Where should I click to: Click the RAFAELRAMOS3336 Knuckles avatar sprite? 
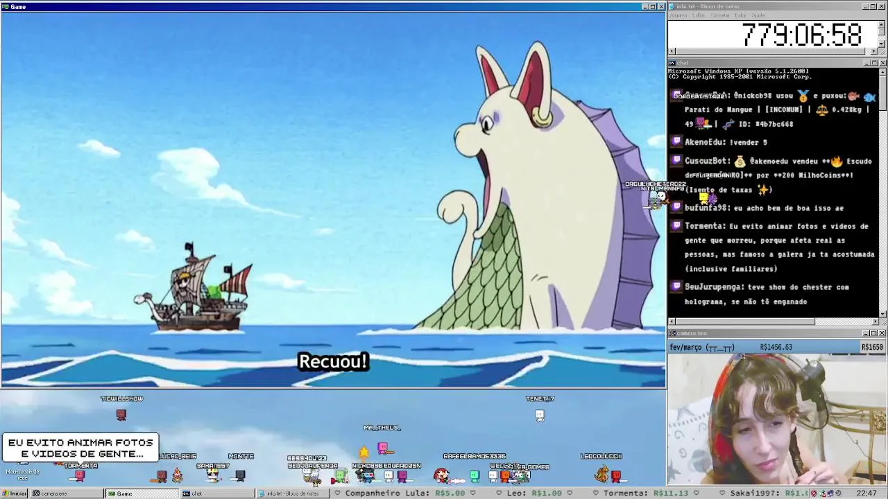coord(441,475)
